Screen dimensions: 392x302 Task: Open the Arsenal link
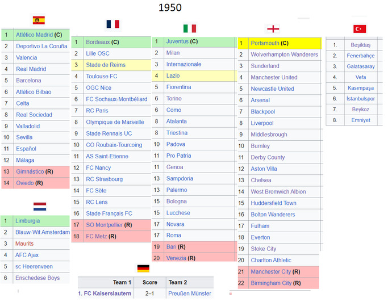260,100
